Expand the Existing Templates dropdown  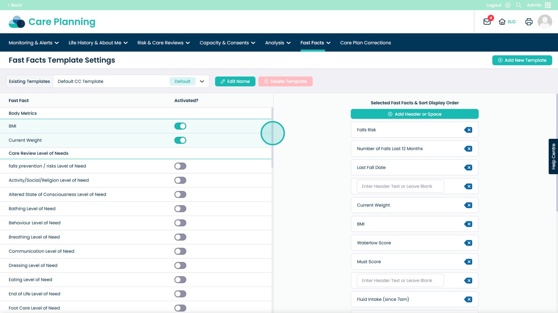click(x=202, y=81)
